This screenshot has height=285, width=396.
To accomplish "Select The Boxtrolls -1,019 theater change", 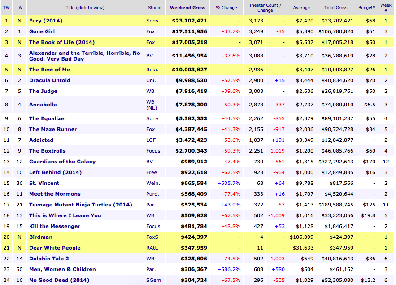I will [276, 151].
